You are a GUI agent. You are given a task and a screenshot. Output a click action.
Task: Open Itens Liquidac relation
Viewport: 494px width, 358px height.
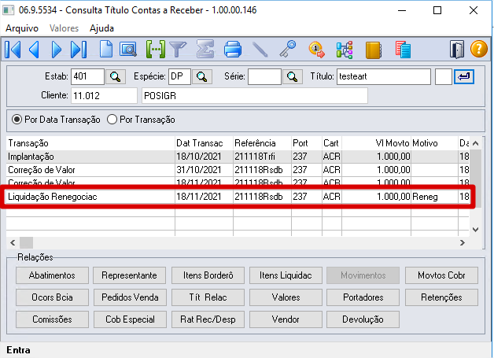tap(286, 275)
